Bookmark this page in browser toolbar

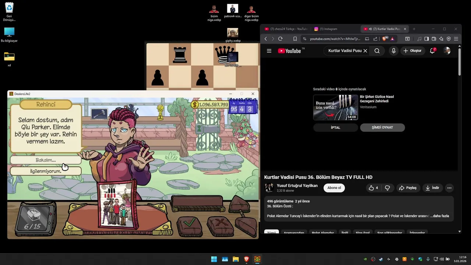[x=295, y=39]
